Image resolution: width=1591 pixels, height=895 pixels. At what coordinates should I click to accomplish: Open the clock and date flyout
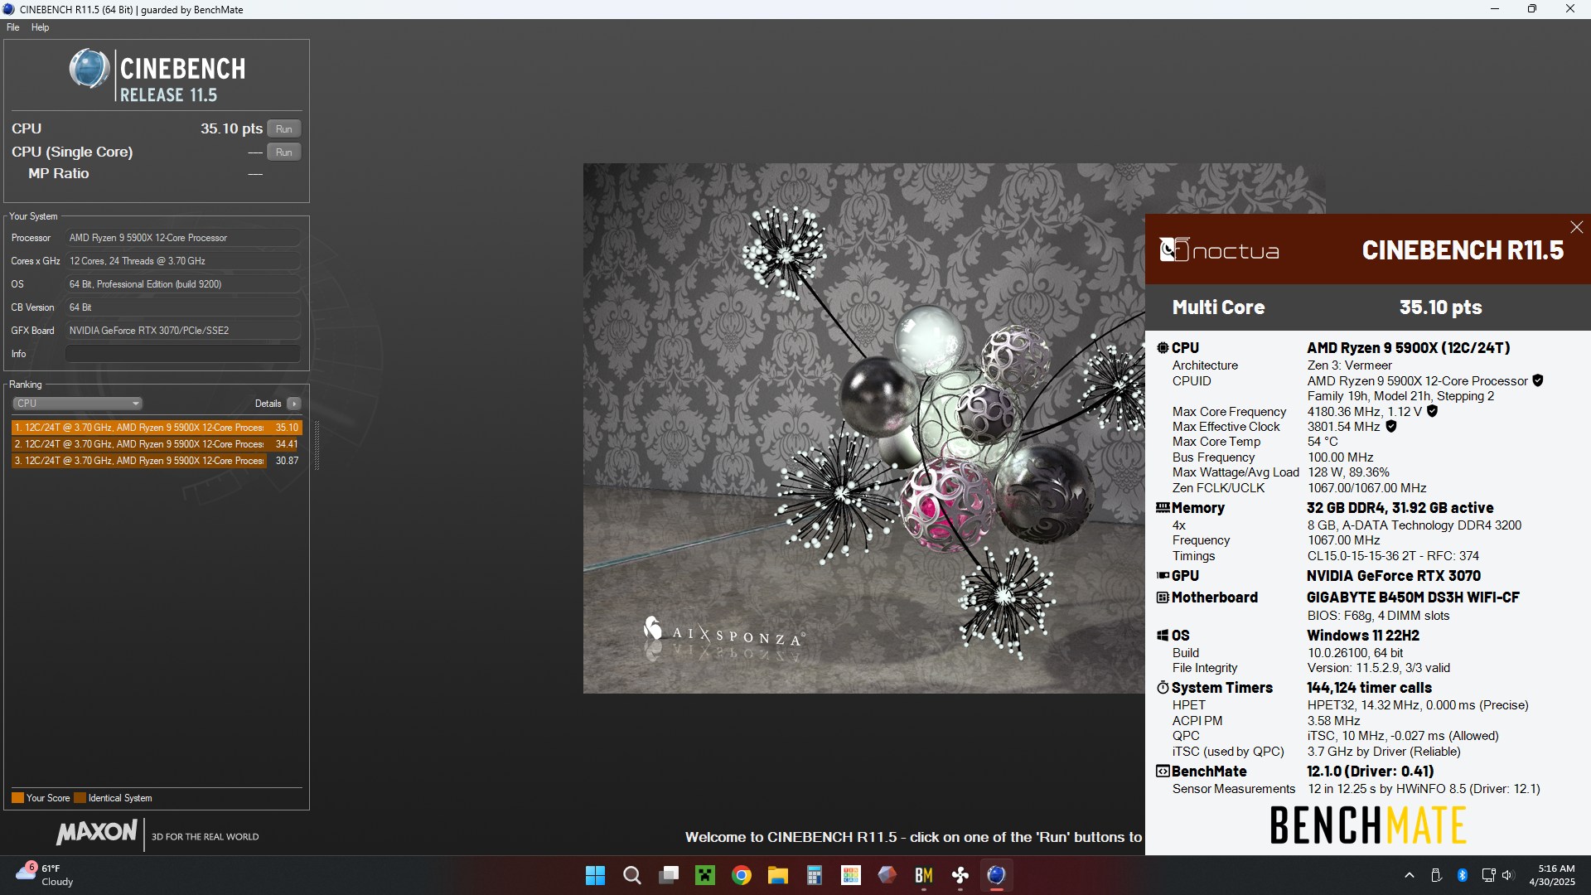coord(1552,875)
